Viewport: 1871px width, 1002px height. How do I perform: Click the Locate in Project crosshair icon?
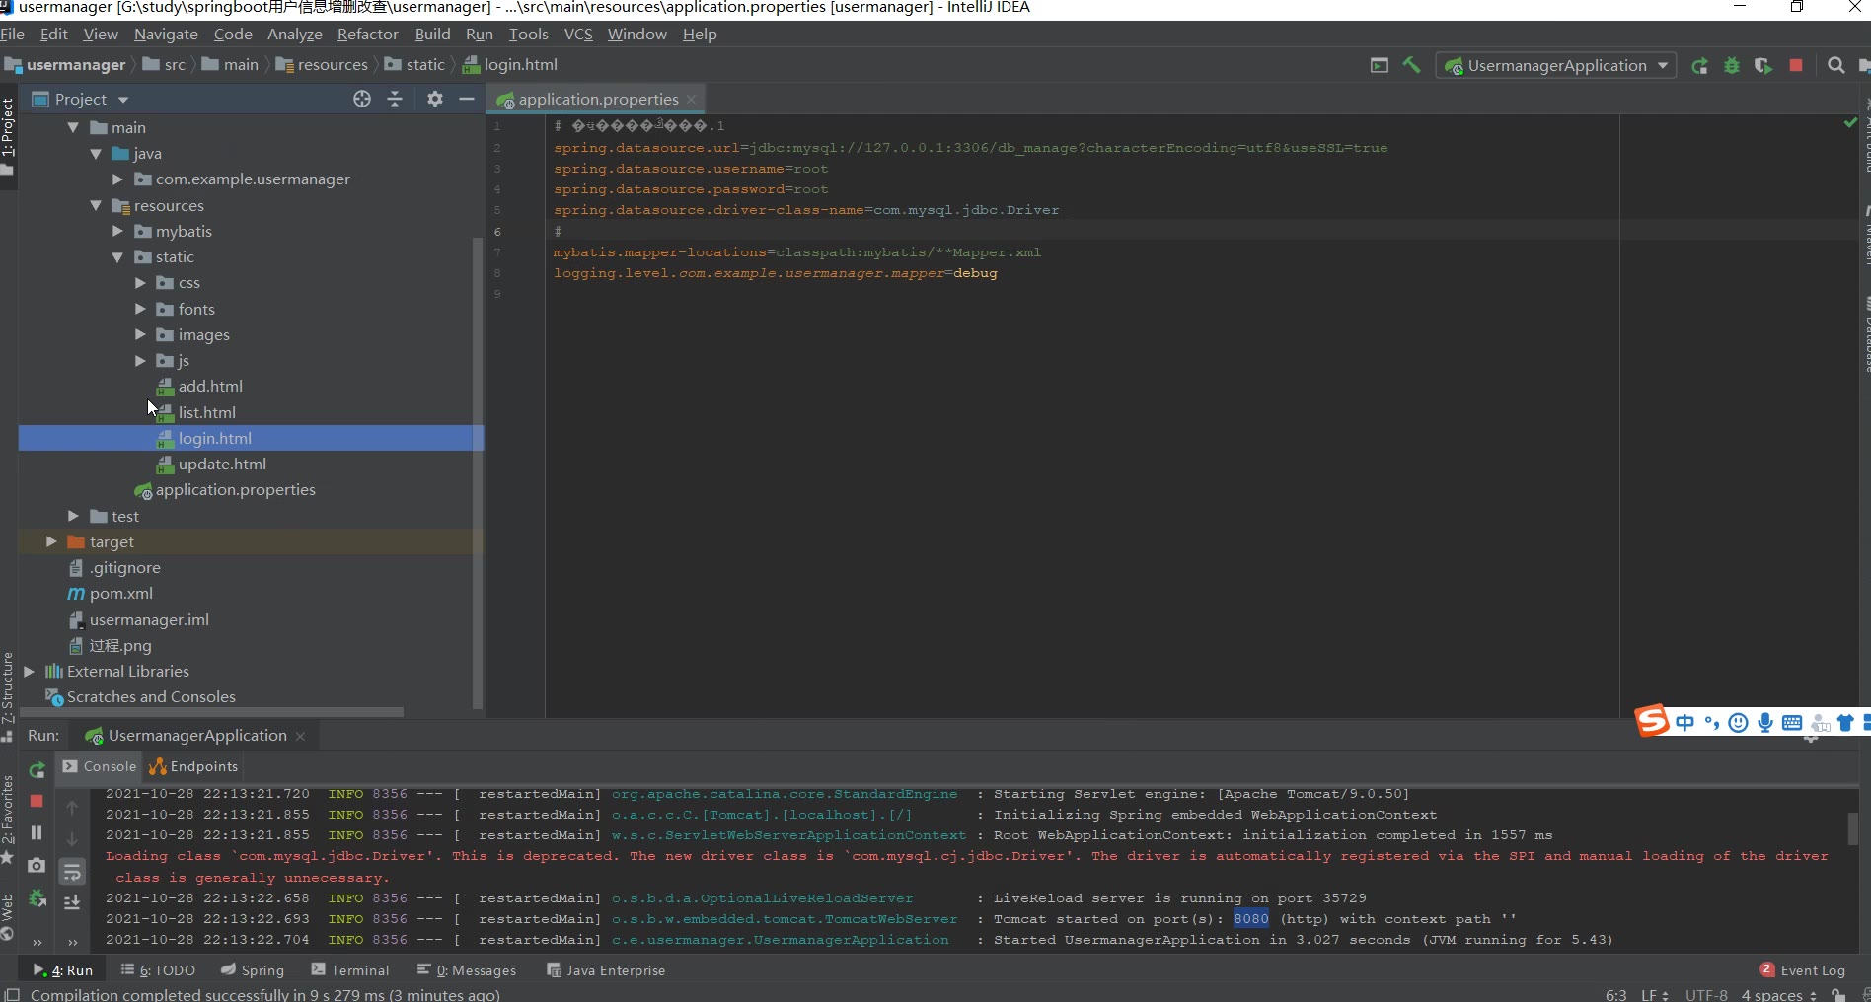click(x=362, y=99)
